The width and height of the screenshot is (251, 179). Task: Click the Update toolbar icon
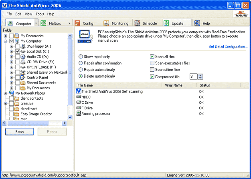[166, 23]
